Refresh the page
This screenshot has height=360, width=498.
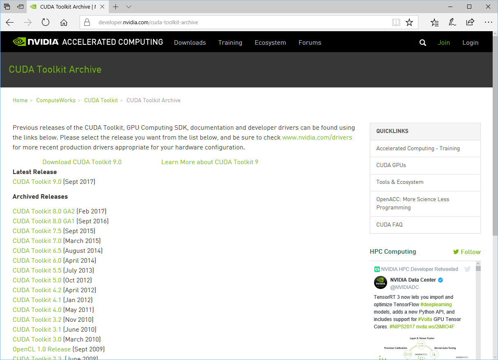(x=46, y=23)
